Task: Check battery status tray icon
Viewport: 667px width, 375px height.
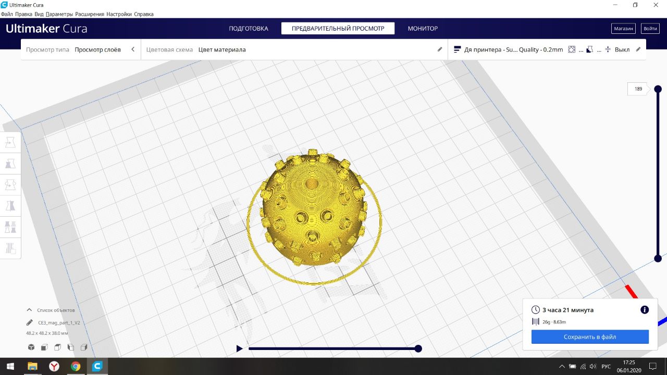Action: point(572,366)
